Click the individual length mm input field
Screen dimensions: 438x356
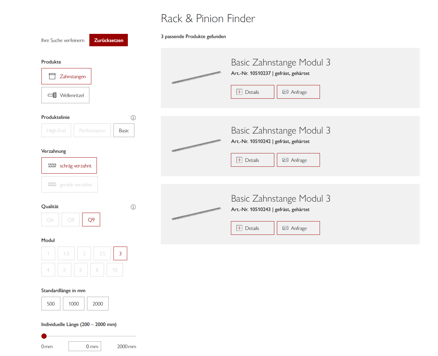point(85,346)
